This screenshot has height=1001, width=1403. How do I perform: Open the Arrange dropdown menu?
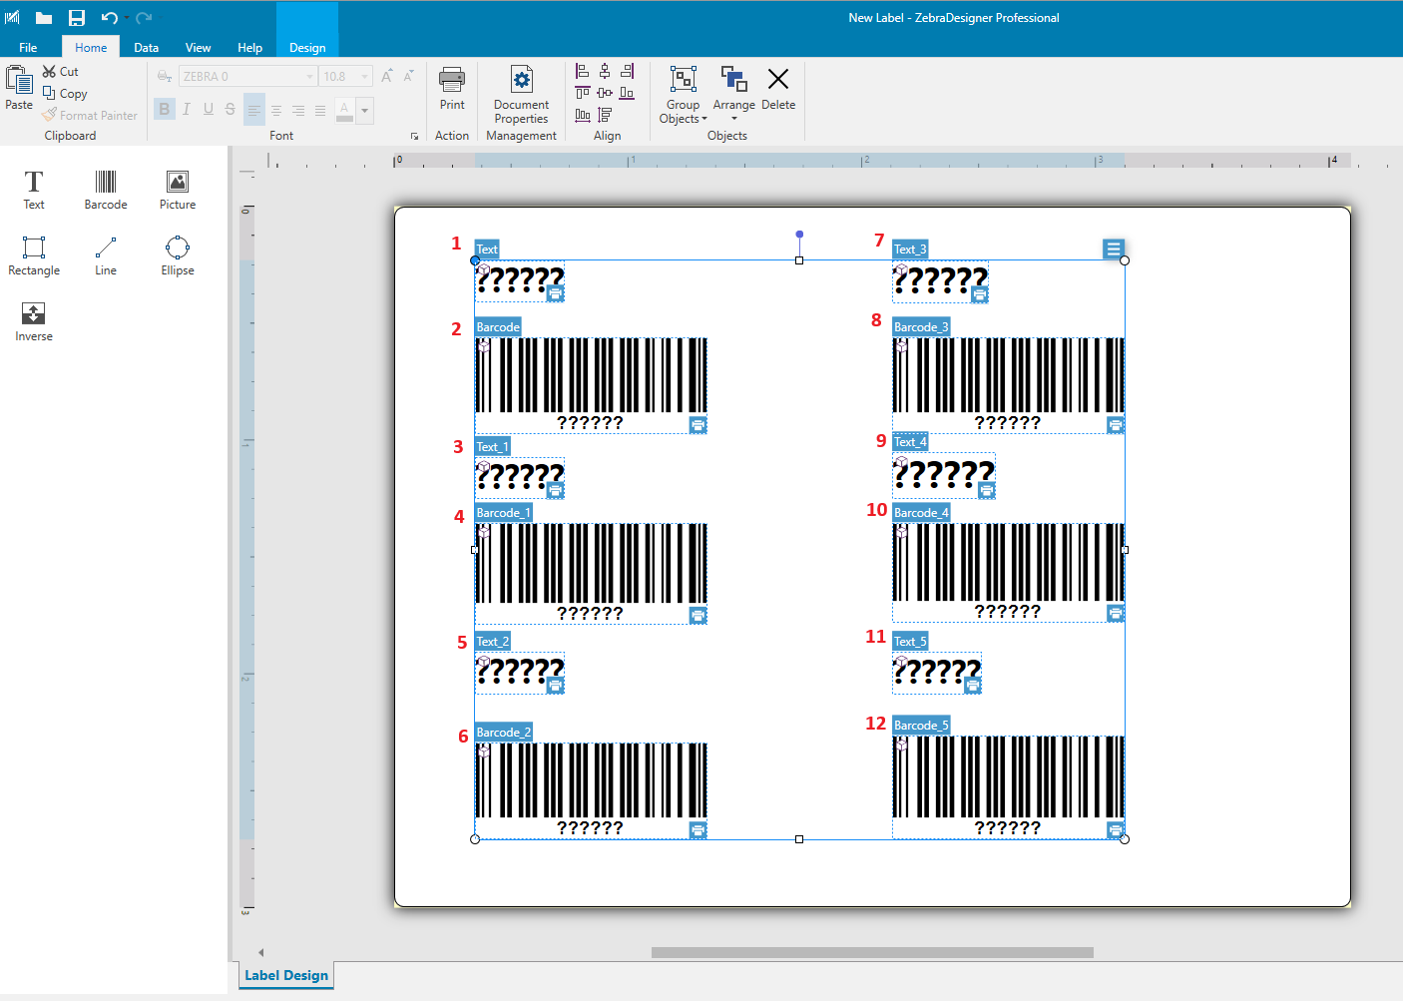point(733,112)
